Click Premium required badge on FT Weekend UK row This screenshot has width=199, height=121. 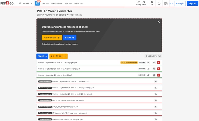click(45, 113)
